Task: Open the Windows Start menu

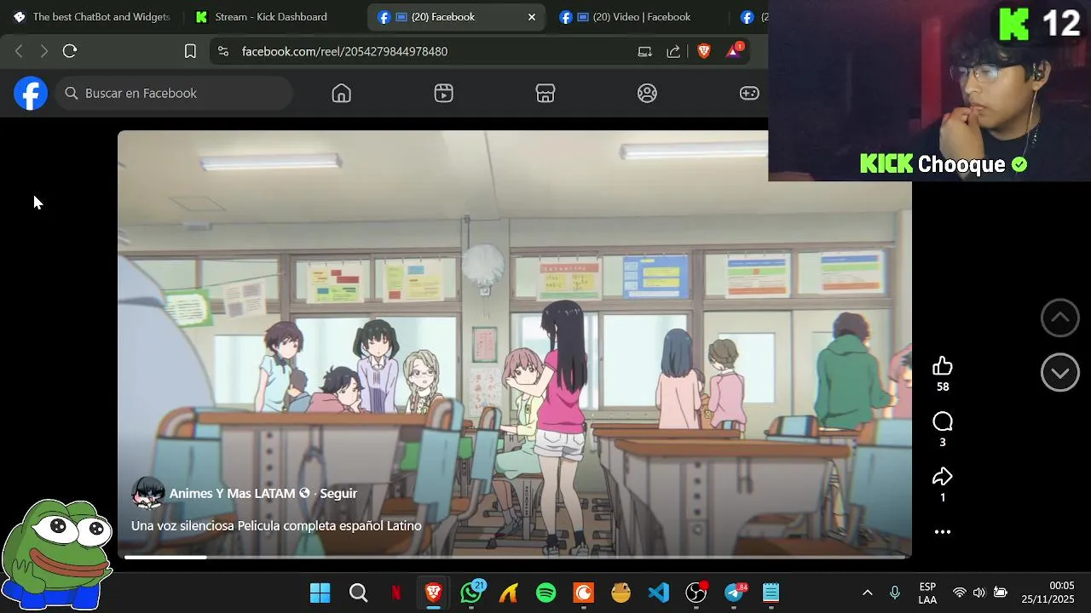Action: pos(320,593)
